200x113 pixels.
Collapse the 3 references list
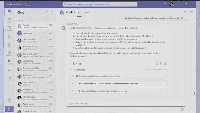click(71, 70)
